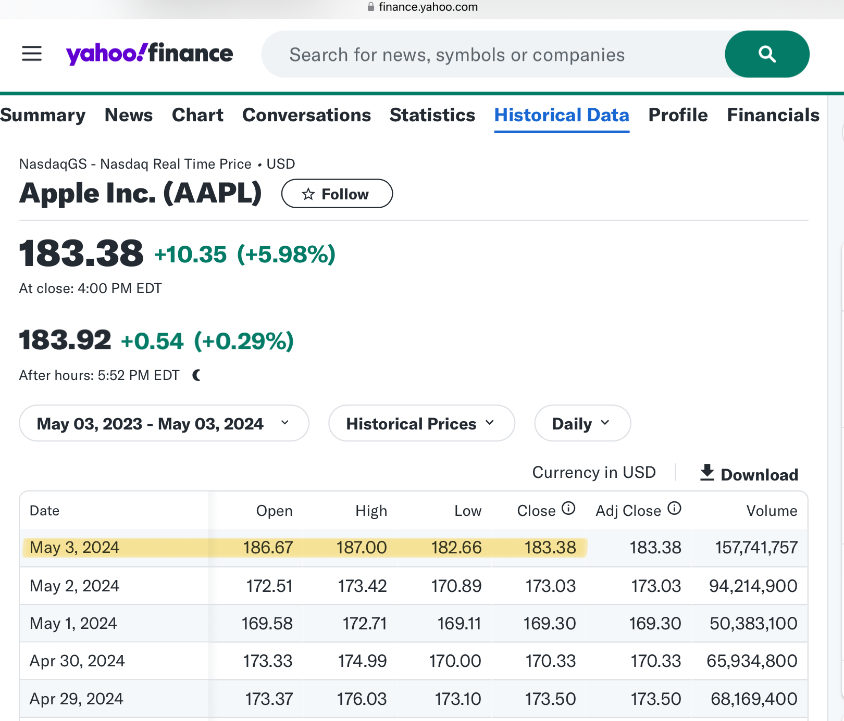844x721 pixels.
Task: Click the finance.yahoo.com address bar URL
Action: (428, 7)
